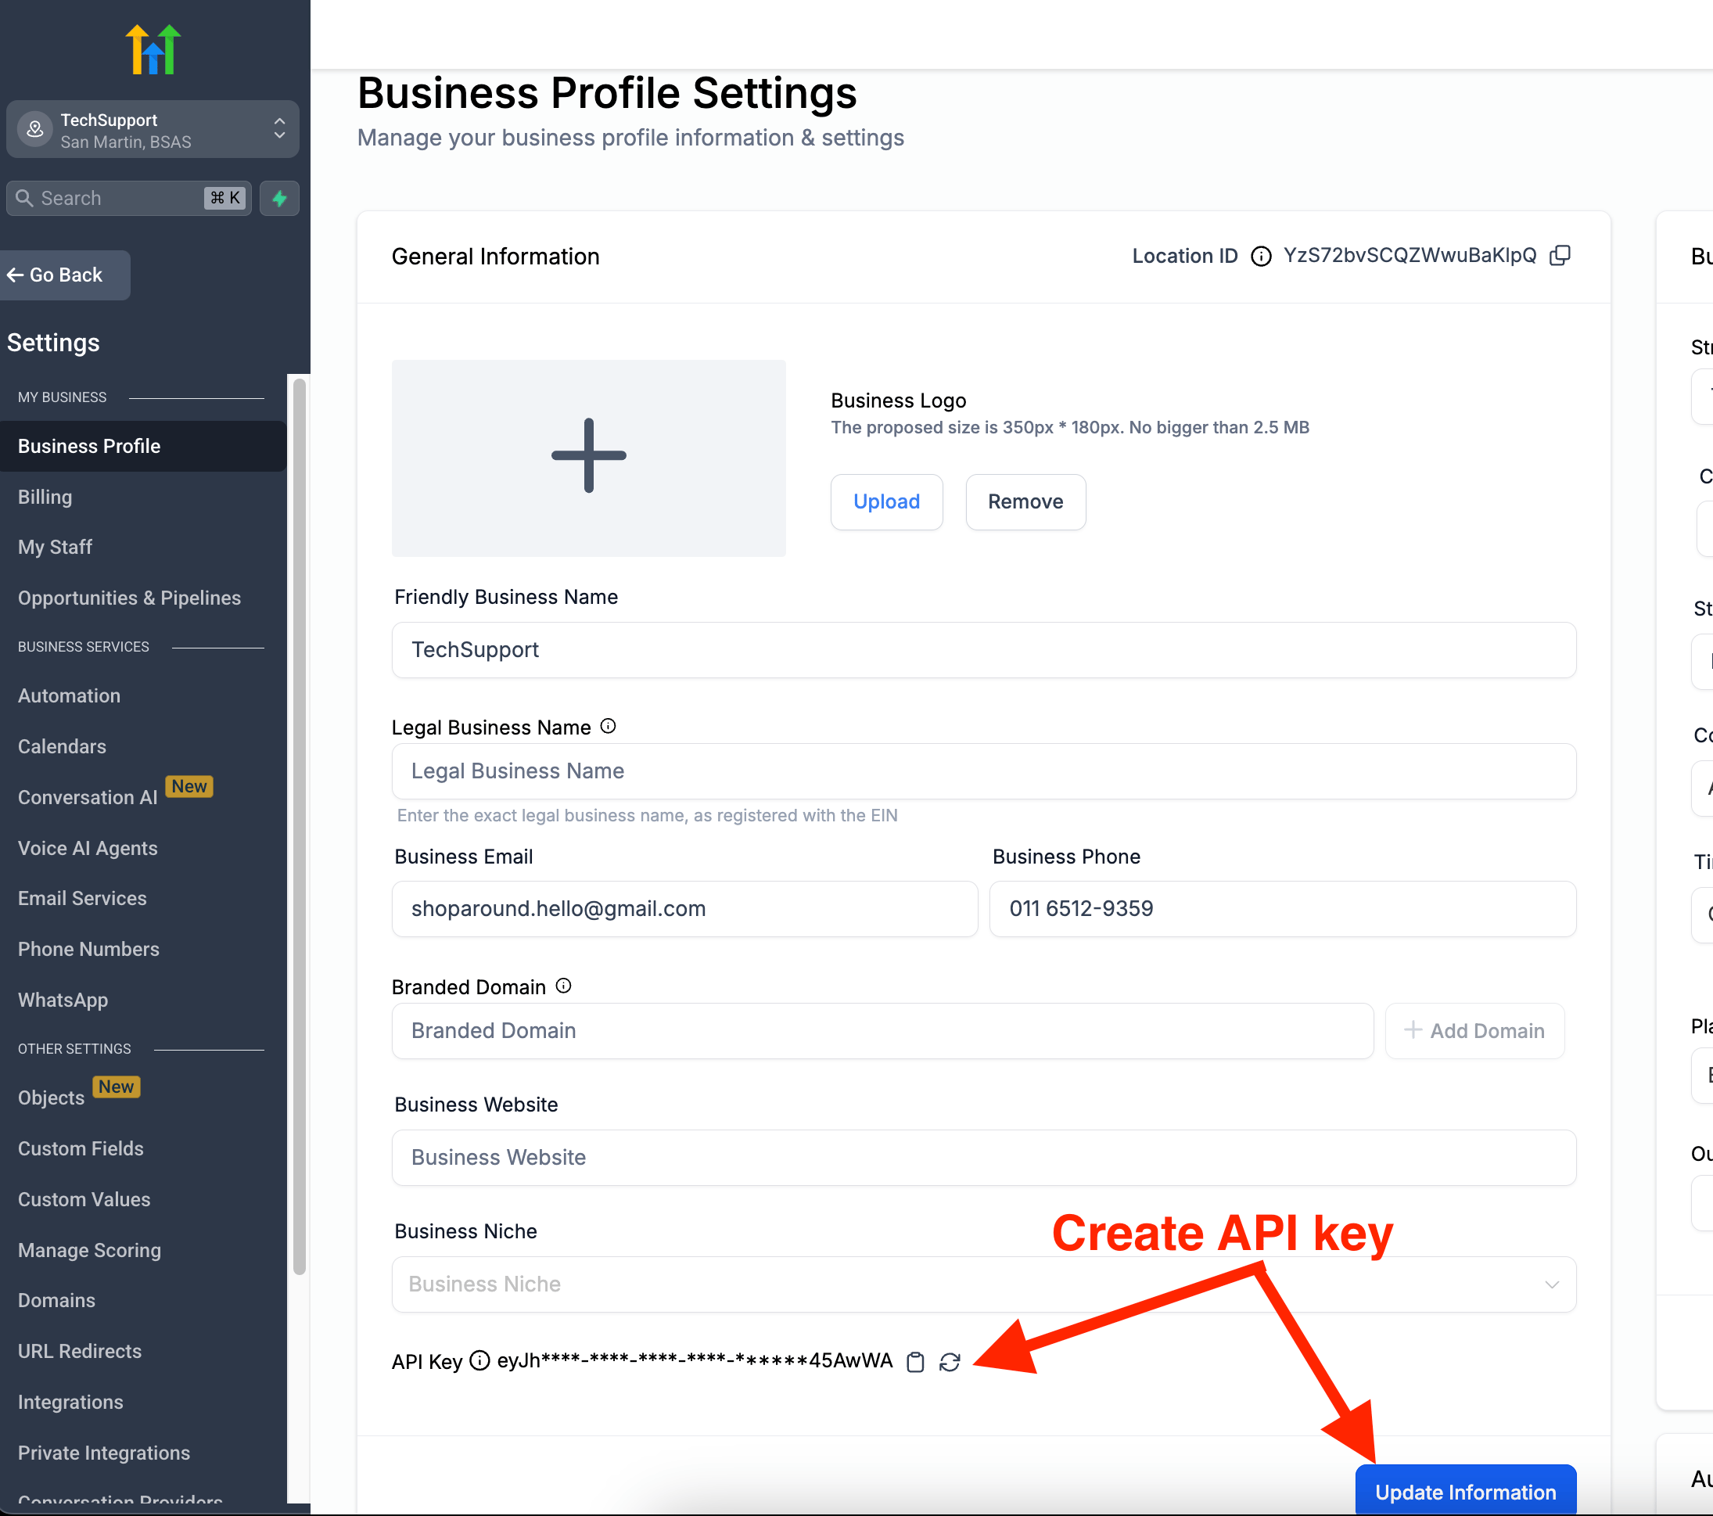Go Back to the main menu

click(64, 275)
